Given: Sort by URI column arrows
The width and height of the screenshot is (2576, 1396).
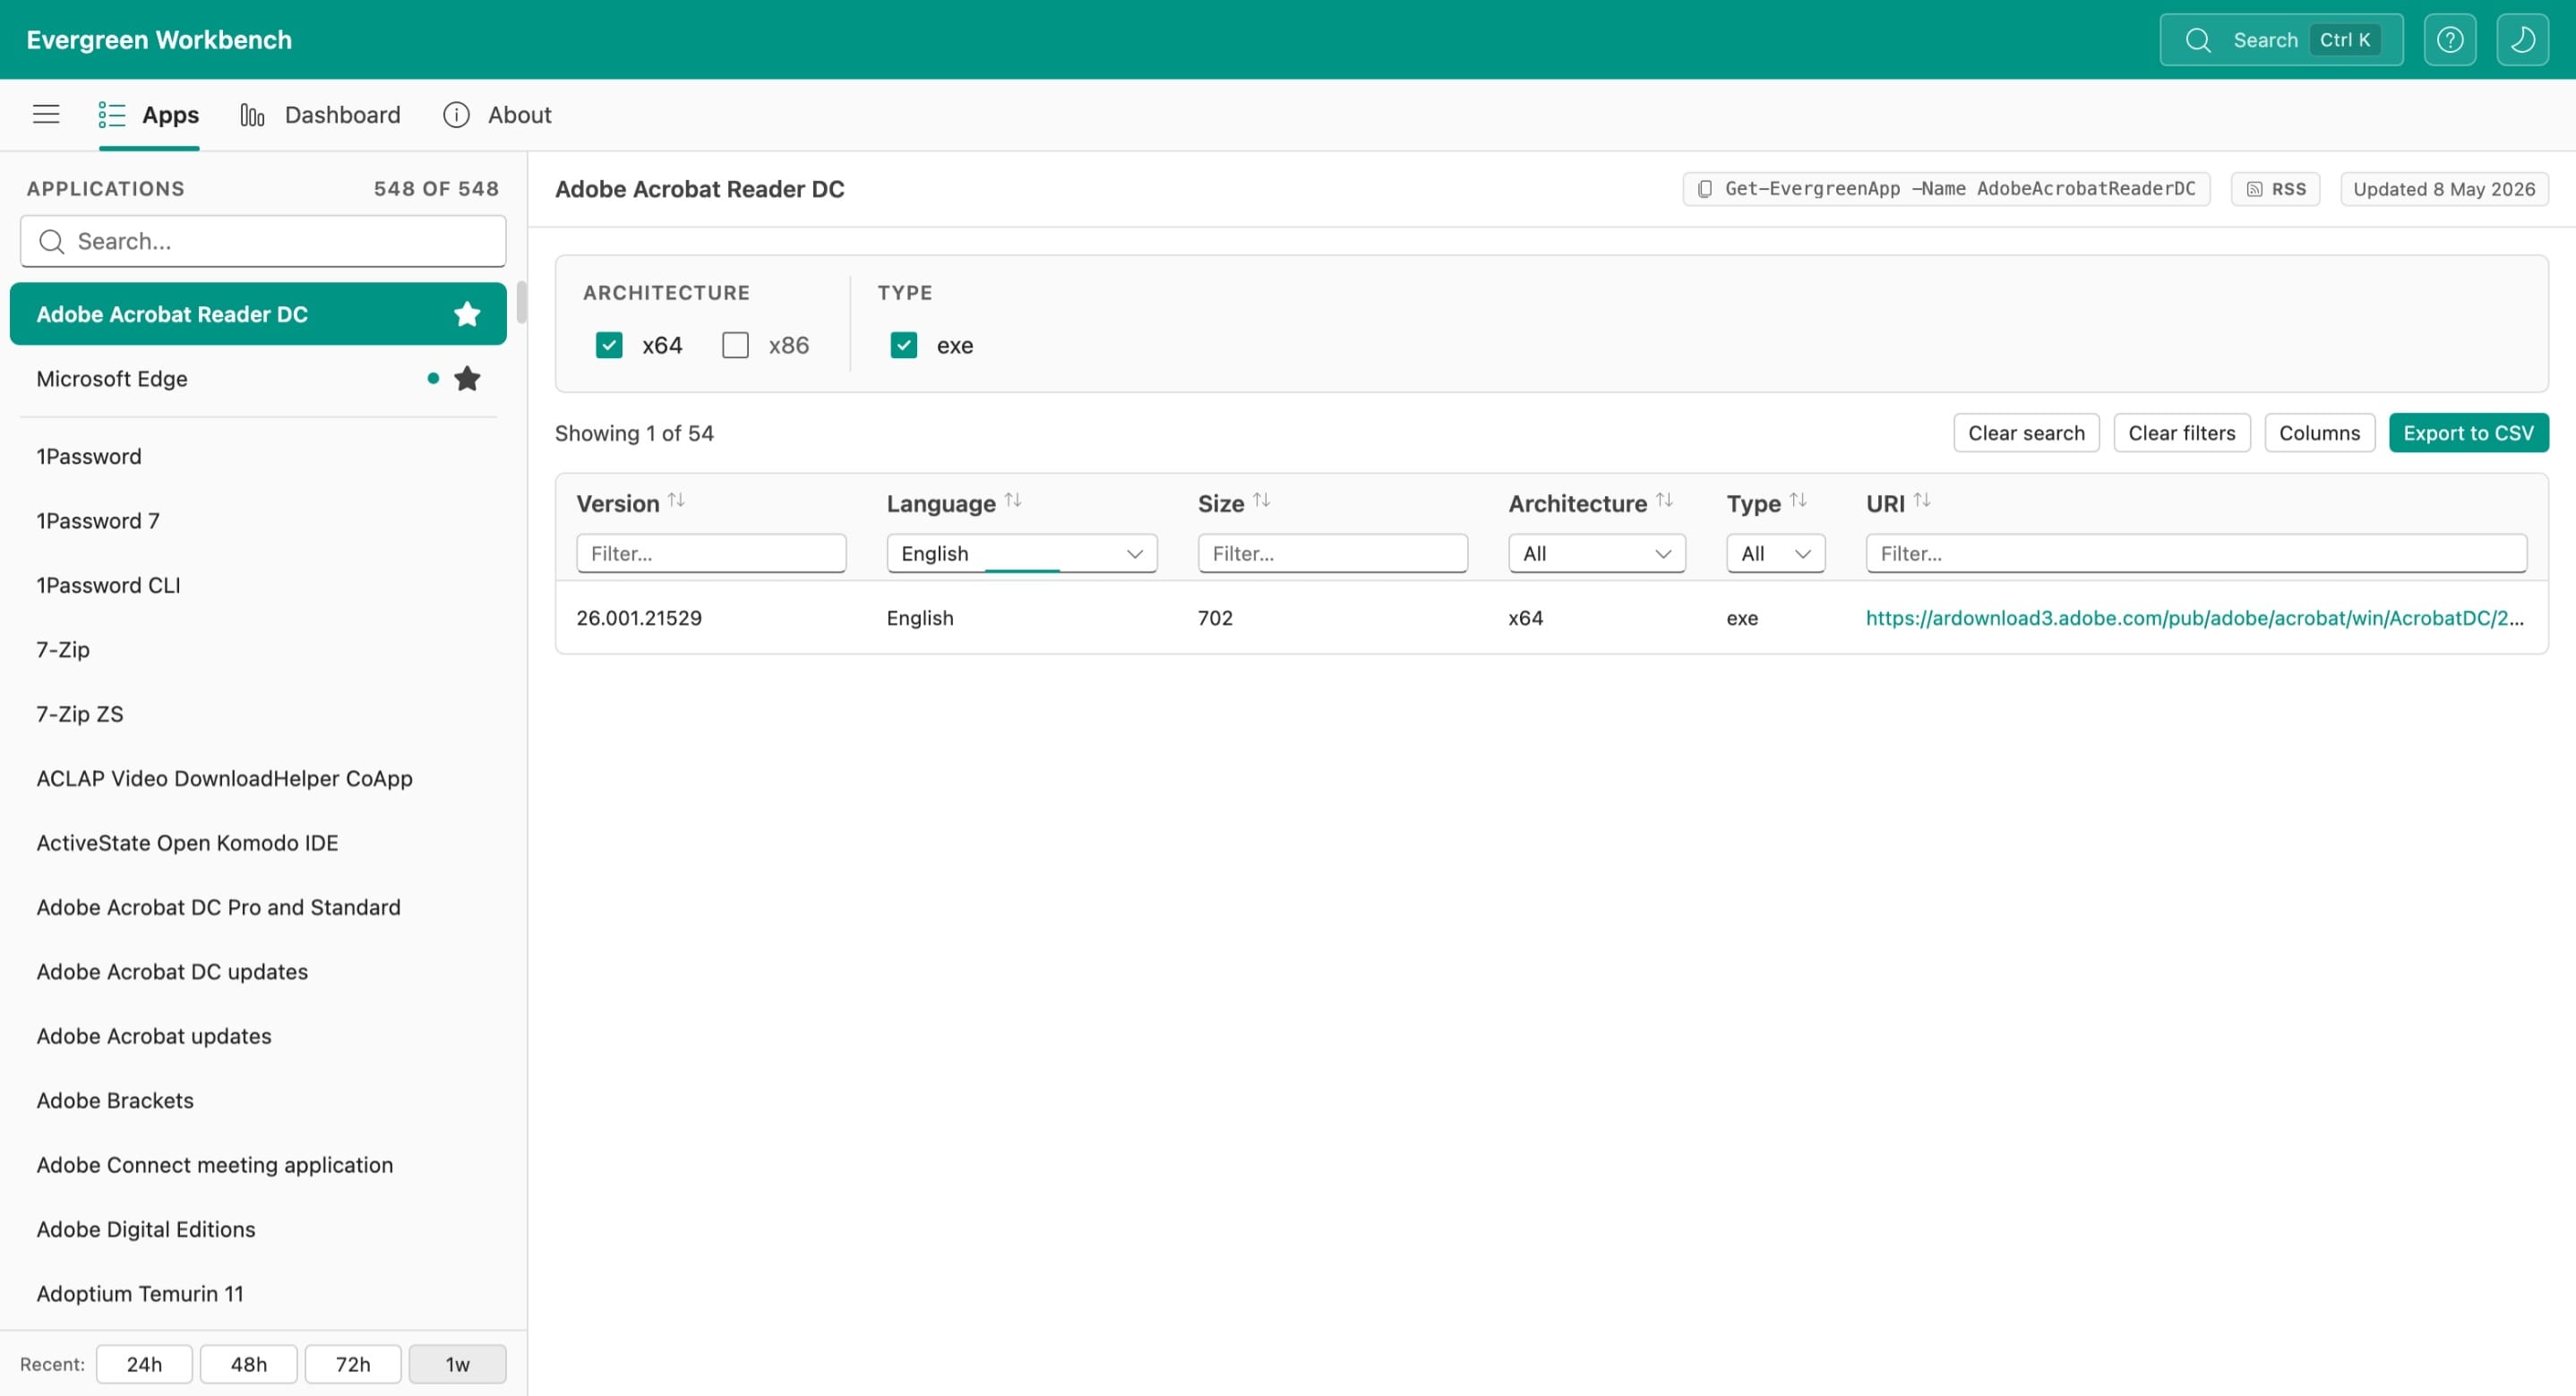Looking at the screenshot, I should (x=1922, y=501).
